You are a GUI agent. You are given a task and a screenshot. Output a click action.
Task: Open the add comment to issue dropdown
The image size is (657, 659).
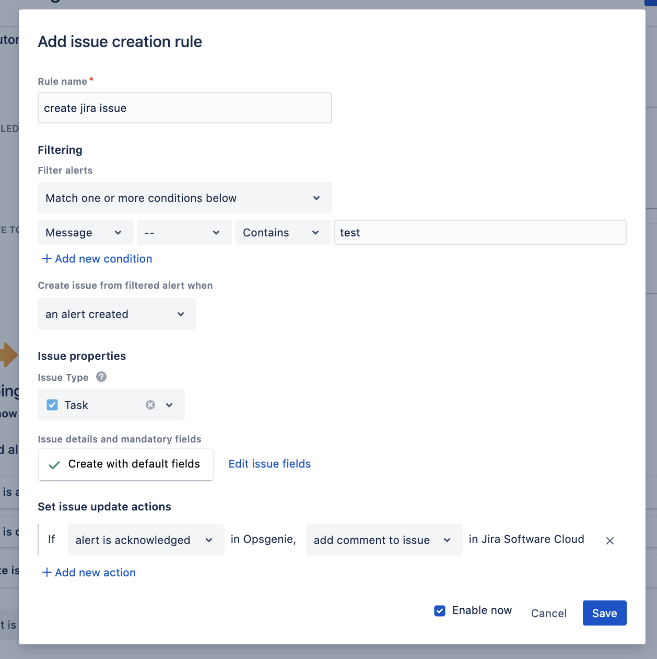(x=384, y=540)
